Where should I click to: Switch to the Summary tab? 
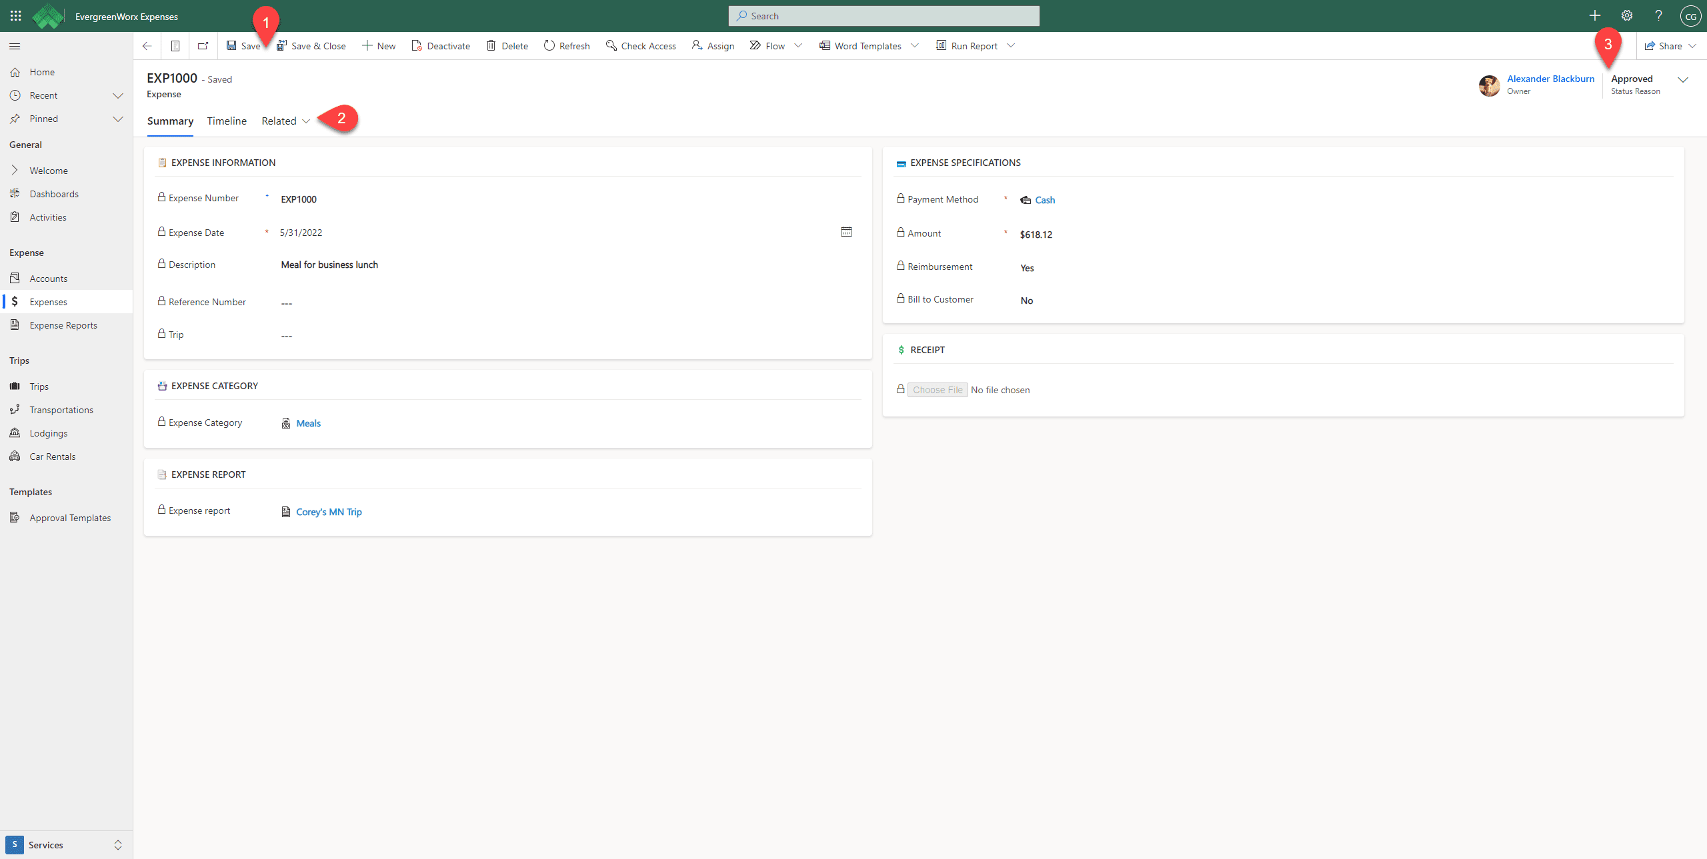pos(170,121)
